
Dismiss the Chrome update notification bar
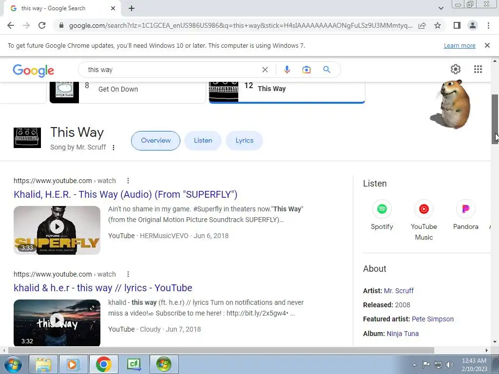(x=487, y=45)
